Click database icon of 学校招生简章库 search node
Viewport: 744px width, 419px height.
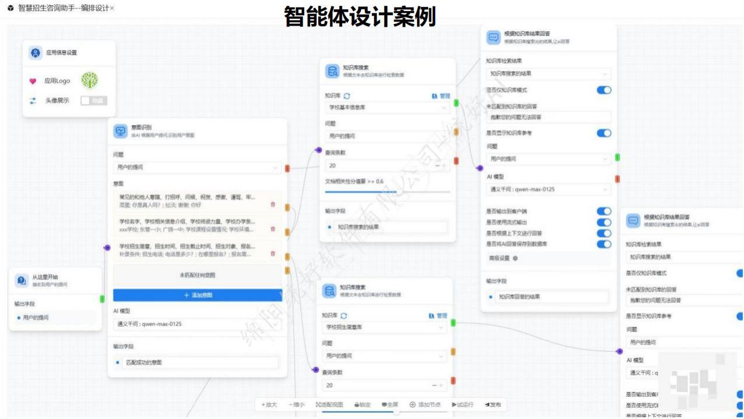pos(330,290)
